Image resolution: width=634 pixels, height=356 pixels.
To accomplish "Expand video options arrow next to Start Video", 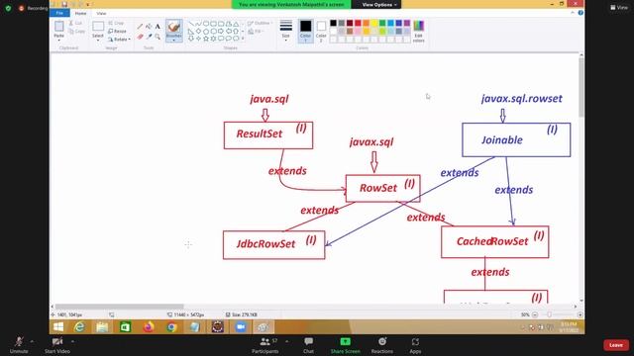I will [72, 341].
